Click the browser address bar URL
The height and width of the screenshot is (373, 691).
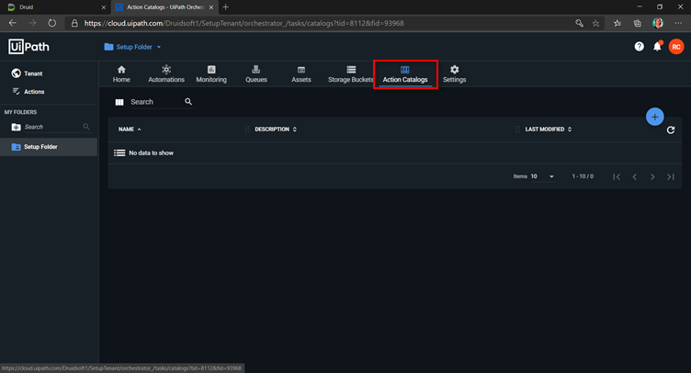coord(244,23)
